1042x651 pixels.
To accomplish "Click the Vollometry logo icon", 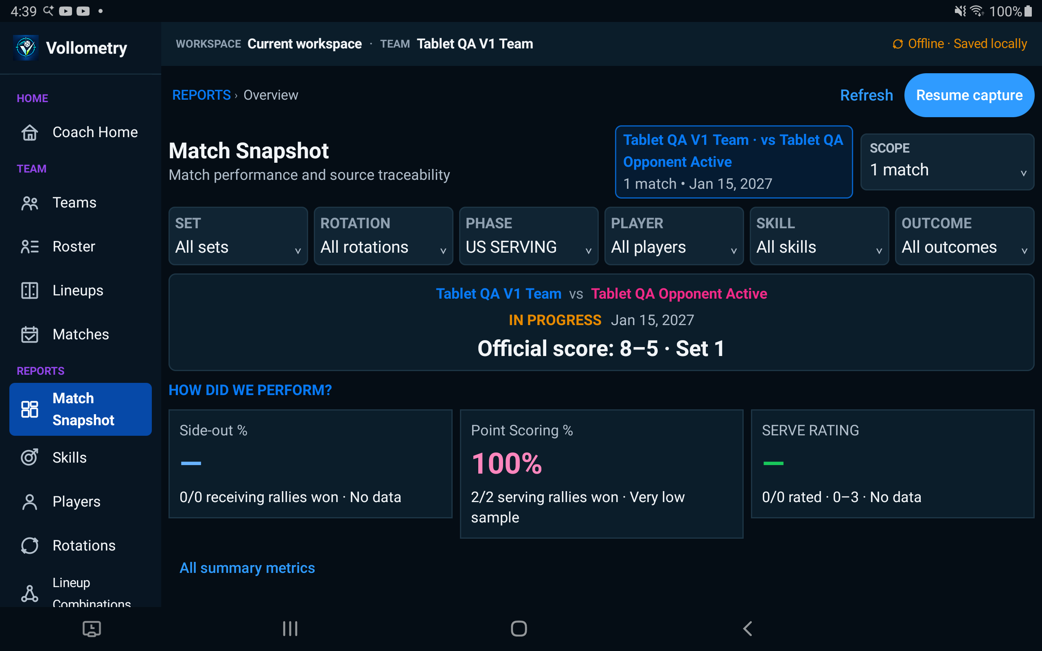I will pos(26,48).
